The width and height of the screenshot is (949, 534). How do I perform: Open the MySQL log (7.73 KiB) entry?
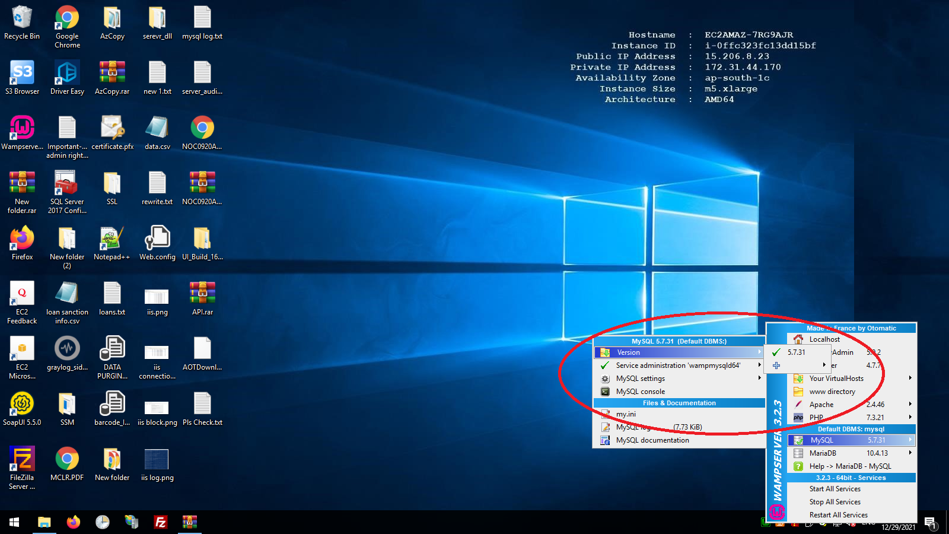coord(679,427)
